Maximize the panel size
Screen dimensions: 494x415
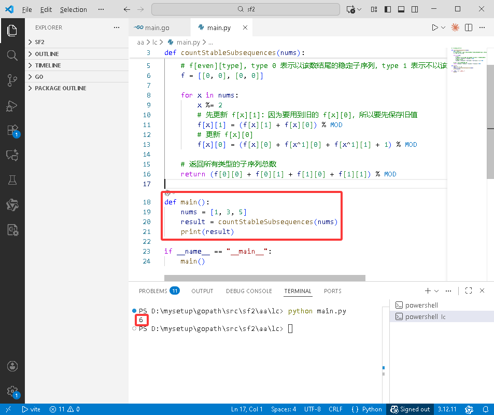pos(469,290)
